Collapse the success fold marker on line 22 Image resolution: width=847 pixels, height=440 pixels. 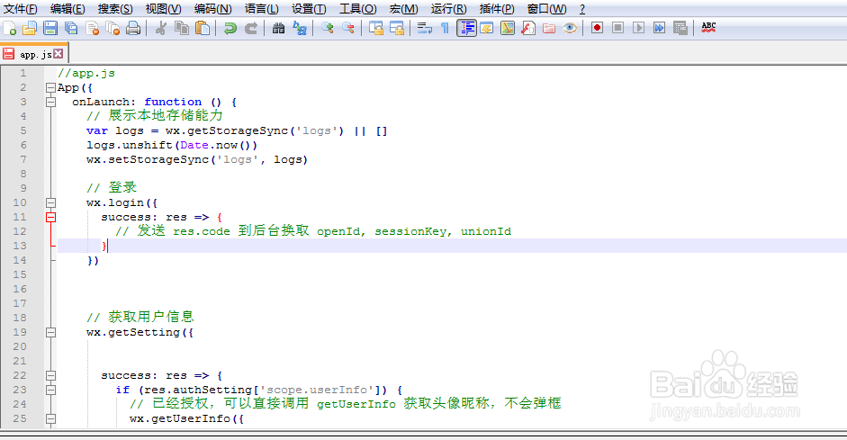50,375
